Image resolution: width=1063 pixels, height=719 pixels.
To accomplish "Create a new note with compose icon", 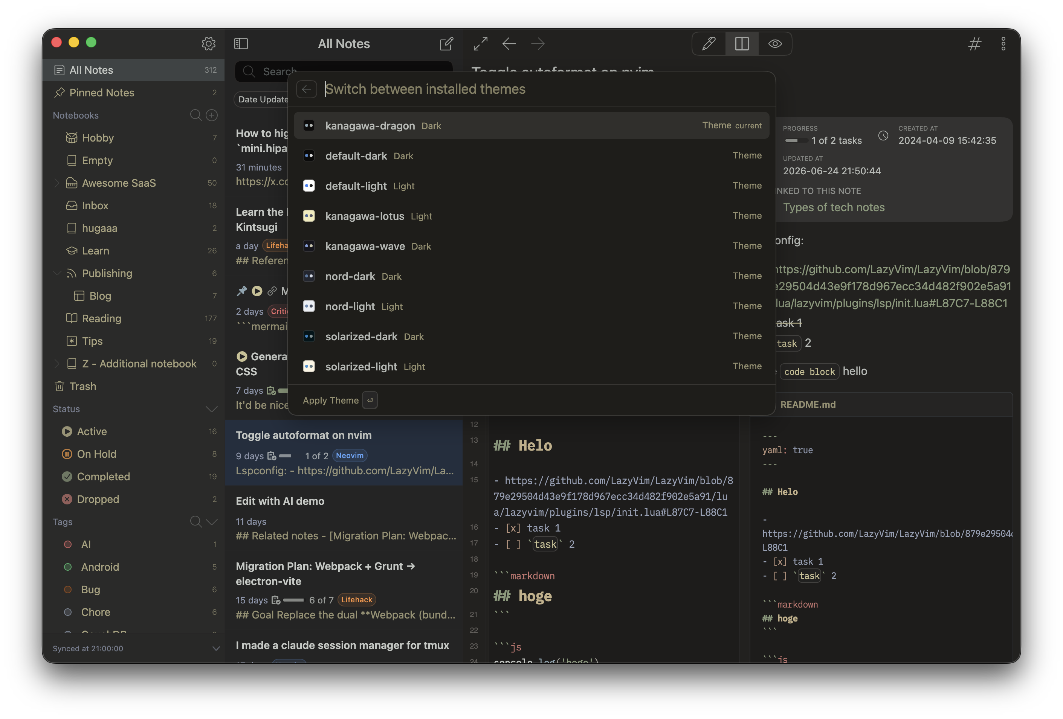I will [446, 43].
